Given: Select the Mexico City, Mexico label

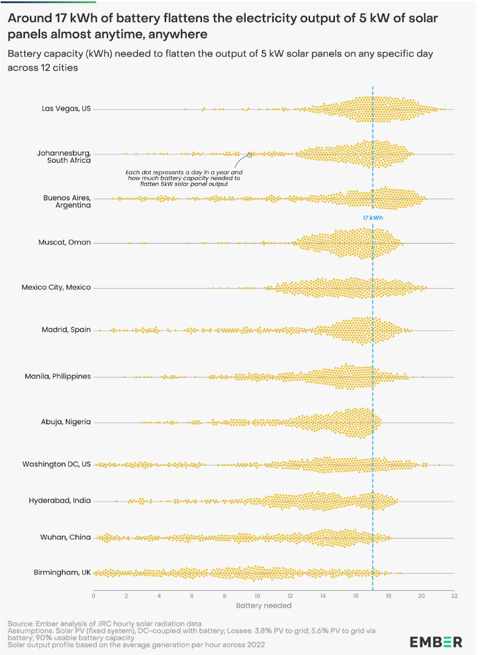Looking at the screenshot, I should tap(56, 288).
